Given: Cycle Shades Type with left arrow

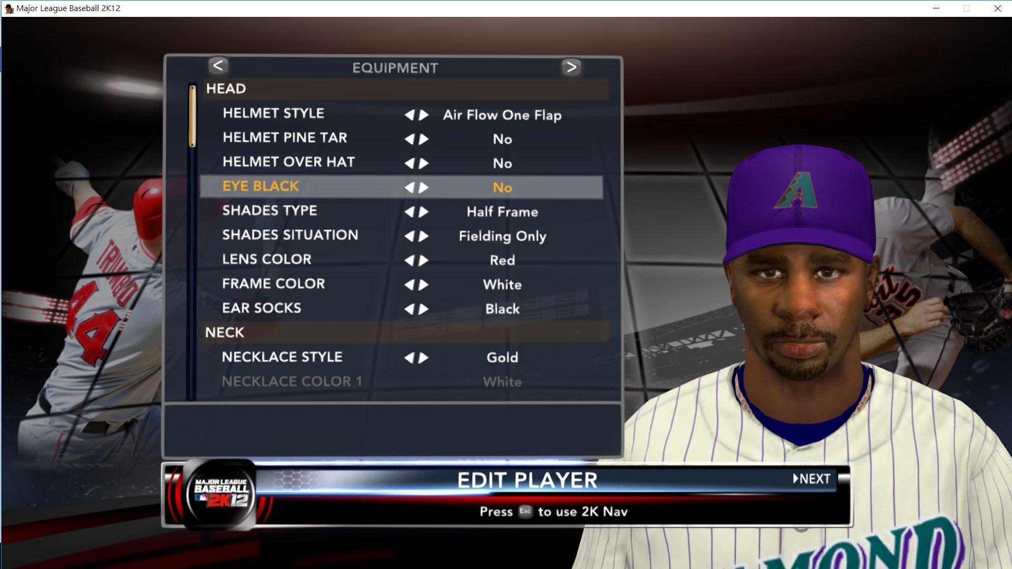Looking at the screenshot, I should [410, 212].
